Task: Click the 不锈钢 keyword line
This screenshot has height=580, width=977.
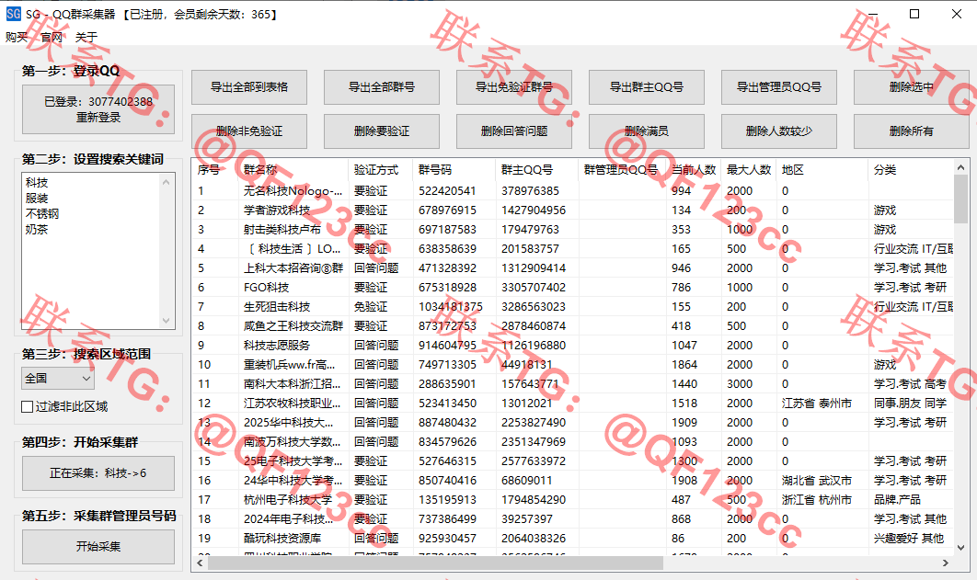Action: coord(42,214)
